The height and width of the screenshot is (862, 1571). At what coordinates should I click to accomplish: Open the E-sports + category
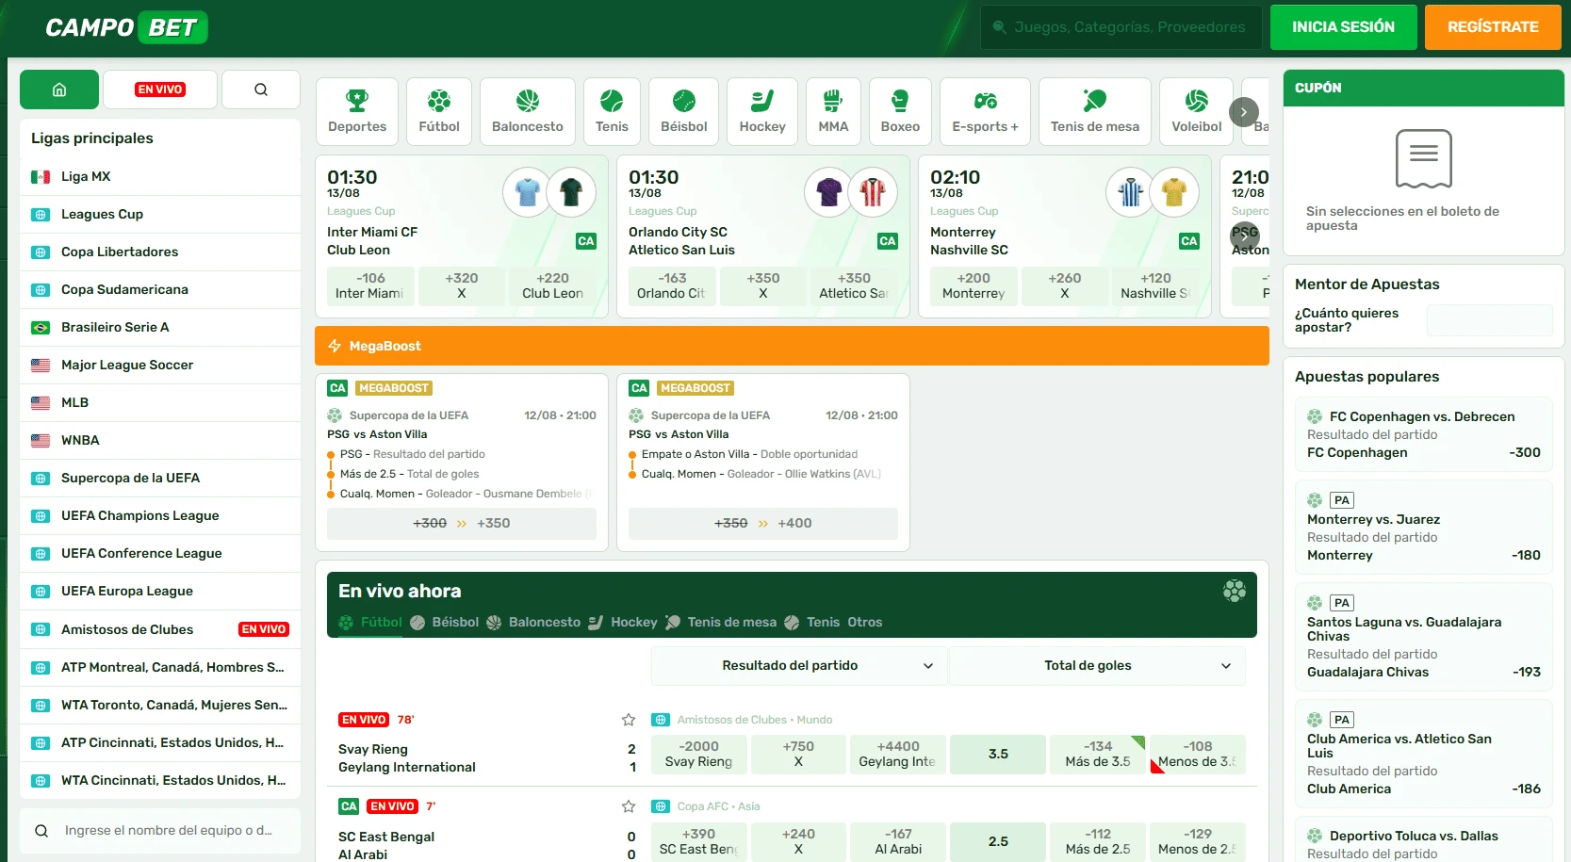click(x=985, y=111)
